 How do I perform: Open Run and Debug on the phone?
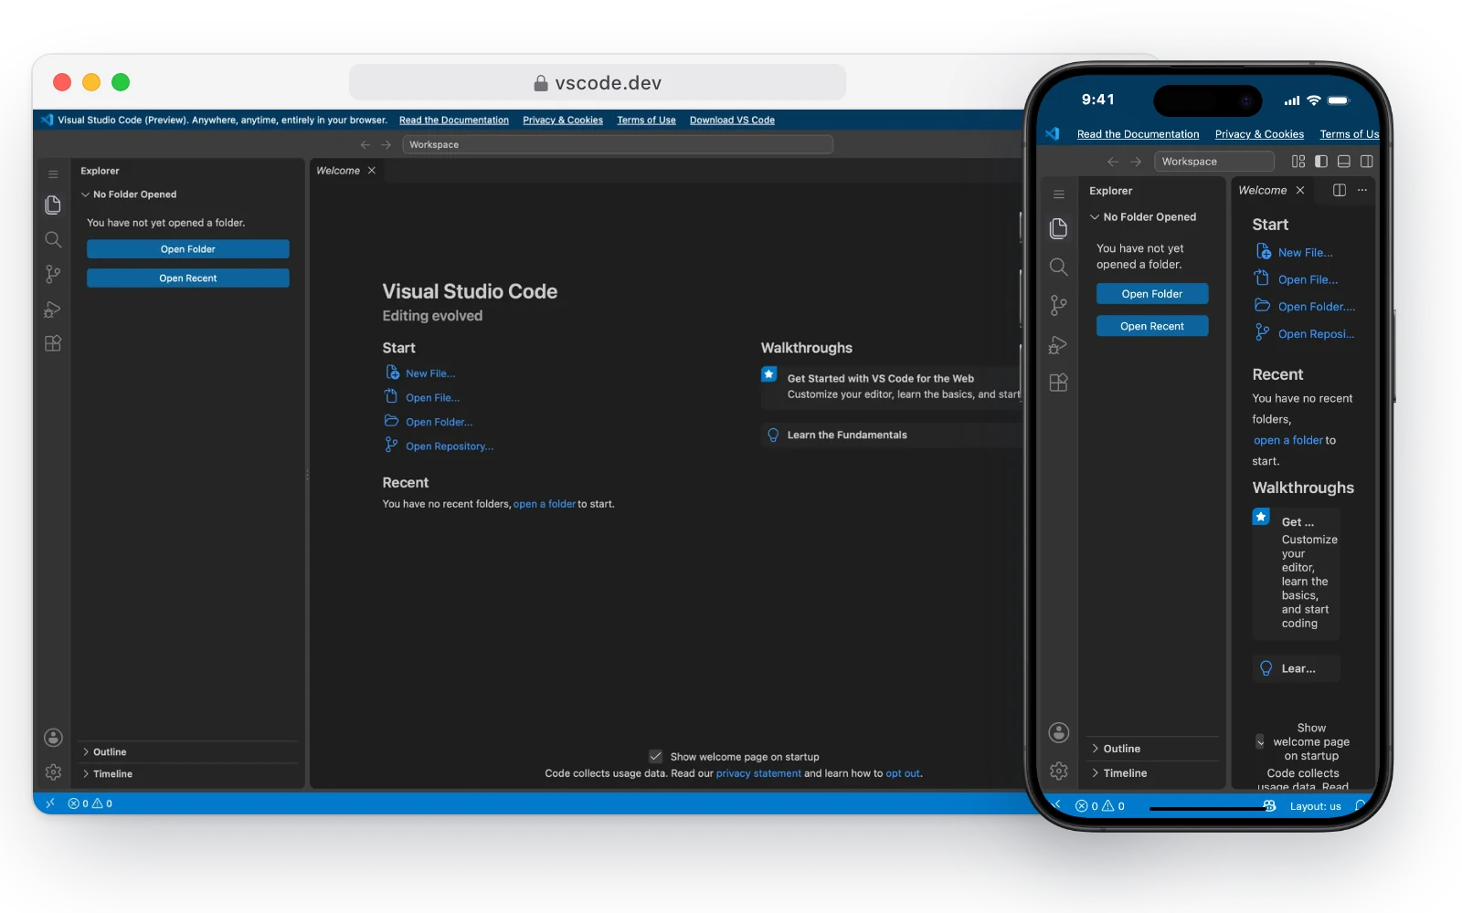[x=1058, y=344]
